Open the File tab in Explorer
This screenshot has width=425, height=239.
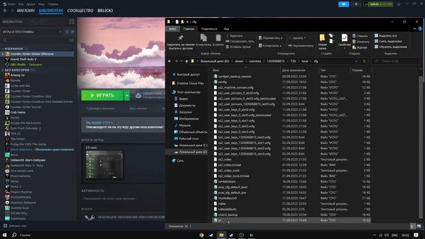(x=173, y=29)
